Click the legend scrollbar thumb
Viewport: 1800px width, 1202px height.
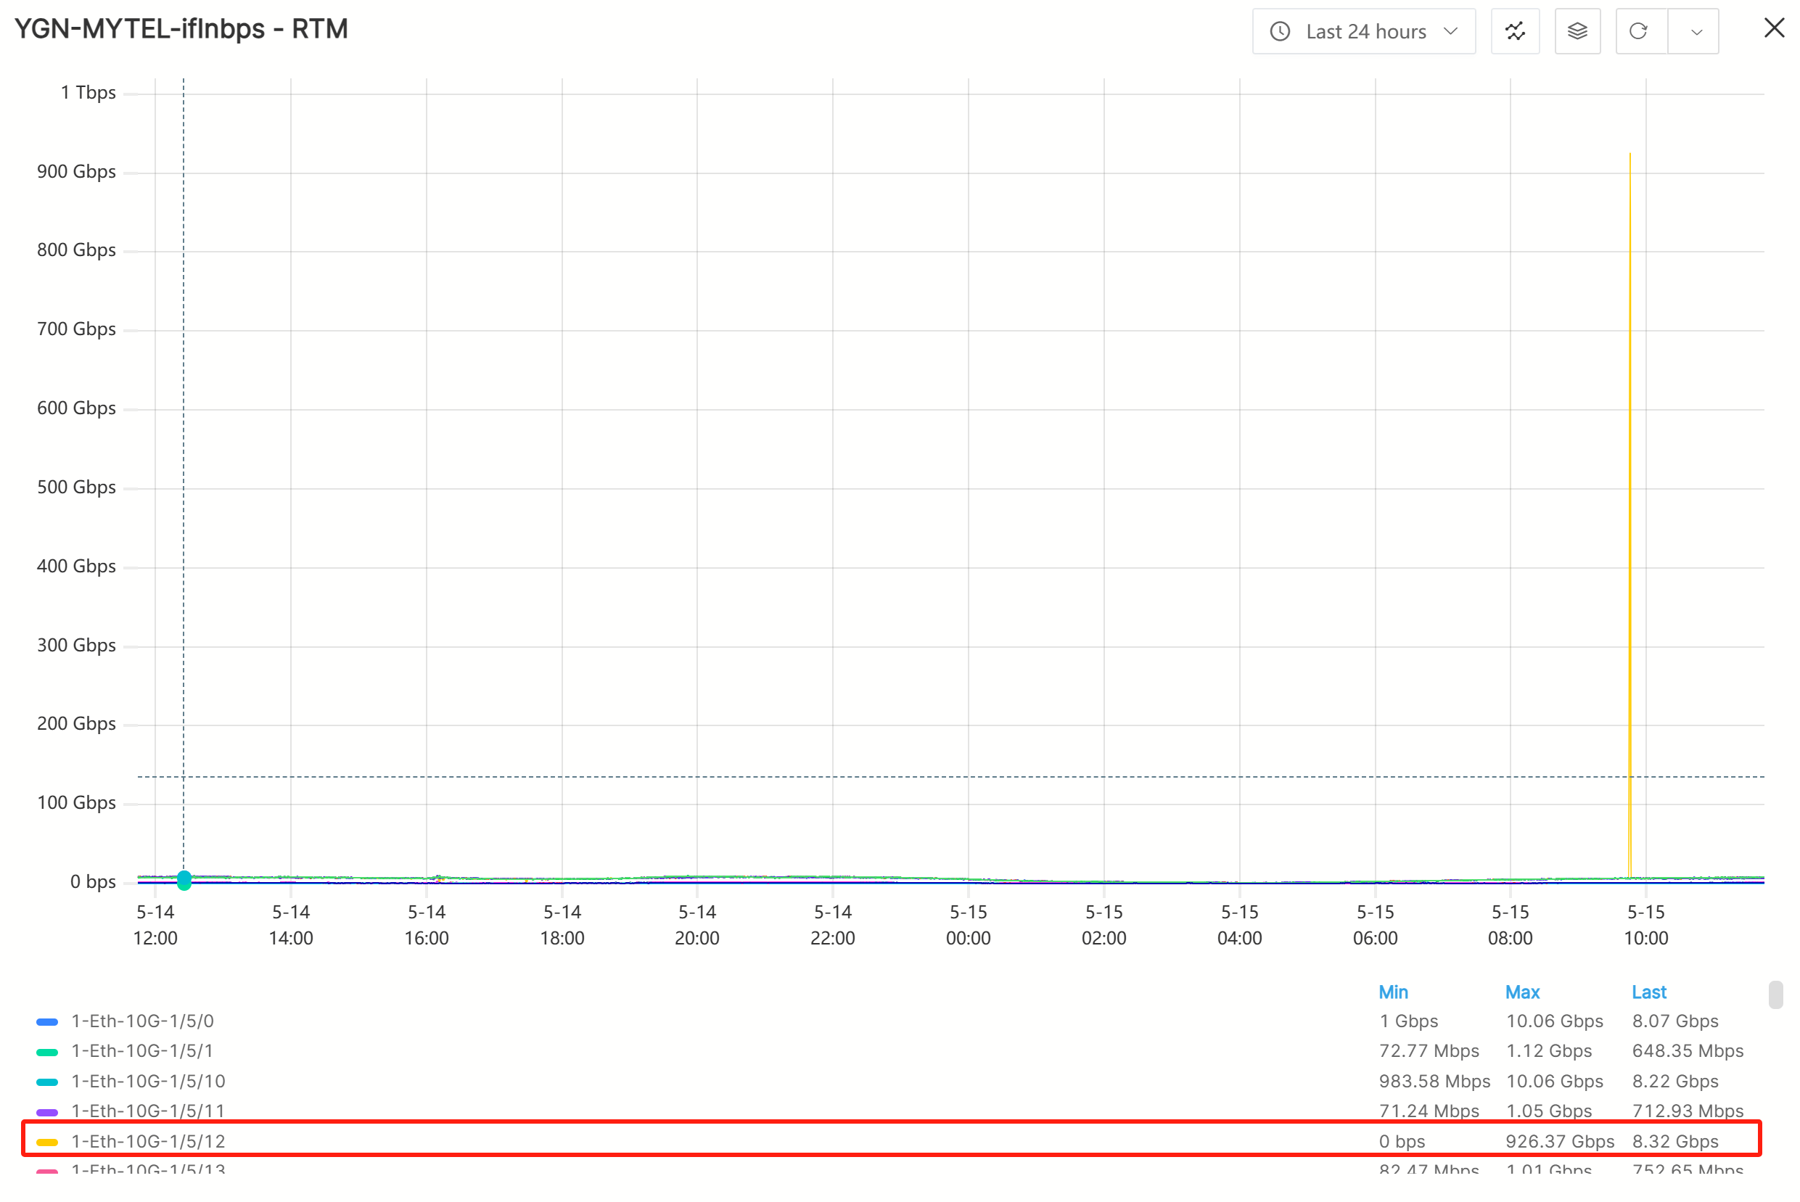click(x=1775, y=995)
